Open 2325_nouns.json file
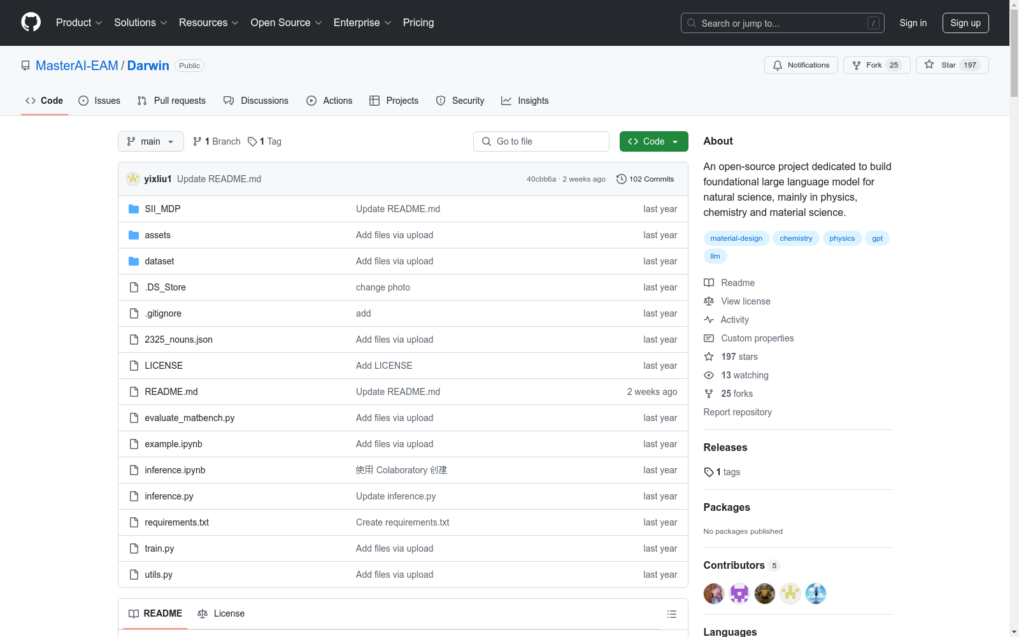 178,340
